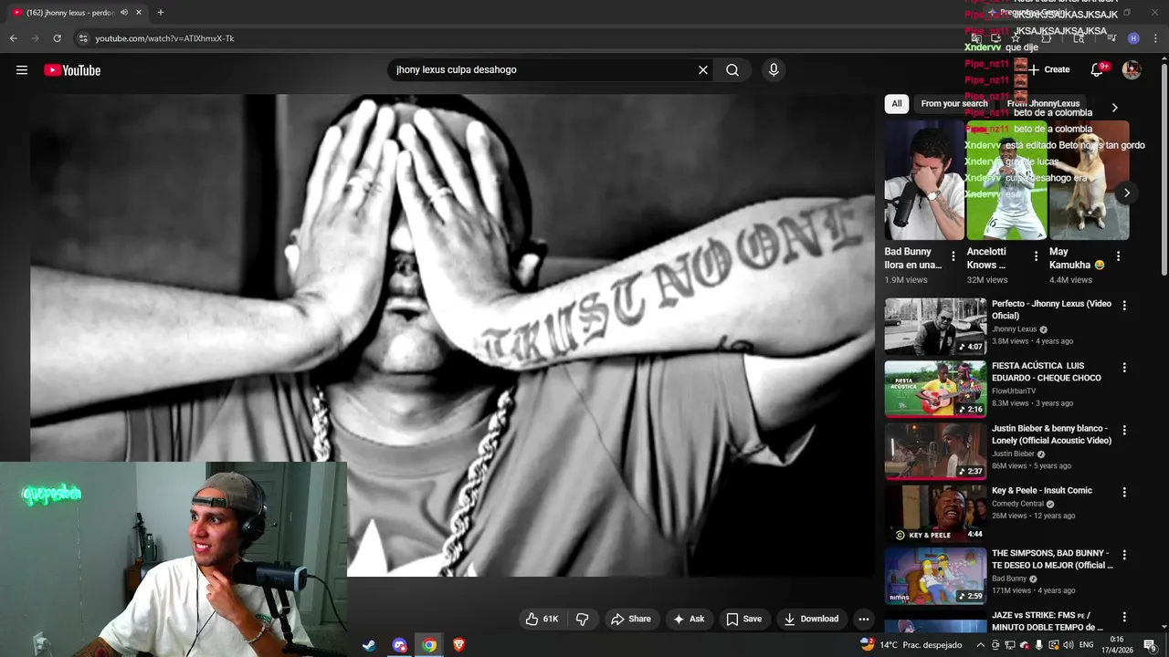Bookmark this page with star icon
The height and width of the screenshot is (657, 1169).
click(1015, 38)
